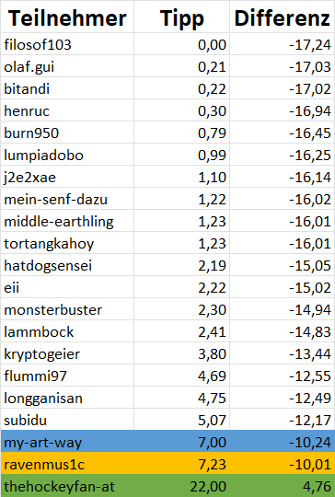
Task: Click the tortangkahoy name cell
Action: pos(67,243)
